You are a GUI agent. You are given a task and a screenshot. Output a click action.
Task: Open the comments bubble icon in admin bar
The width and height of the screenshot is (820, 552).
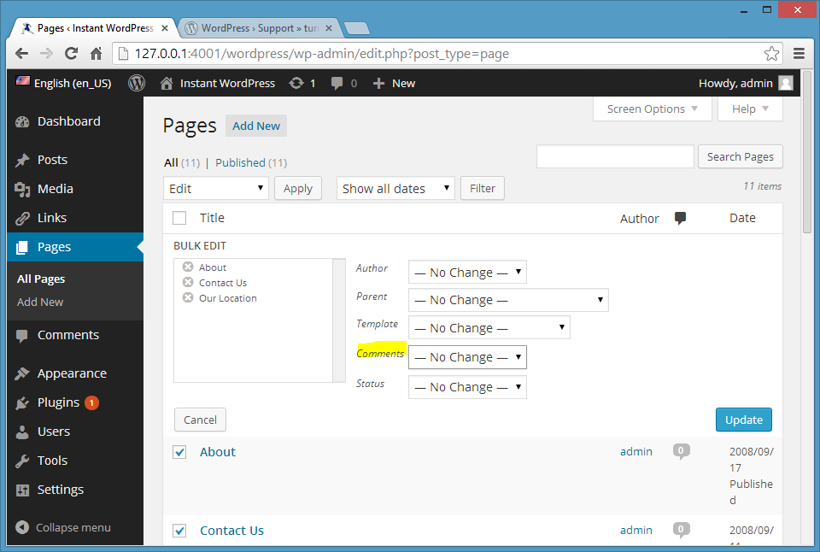click(338, 83)
